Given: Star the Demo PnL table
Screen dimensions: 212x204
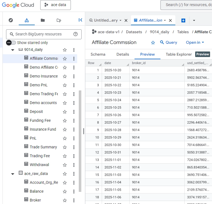Looking at the screenshot, I should coord(65,85).
